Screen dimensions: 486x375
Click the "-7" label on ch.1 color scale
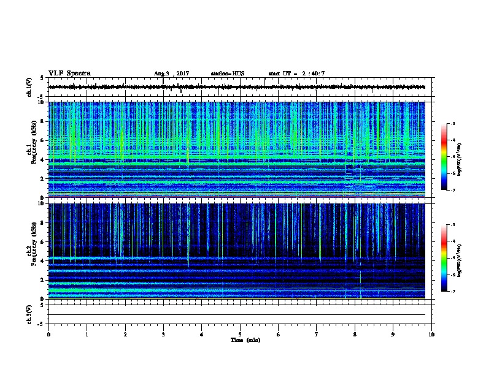click(453, 190)
